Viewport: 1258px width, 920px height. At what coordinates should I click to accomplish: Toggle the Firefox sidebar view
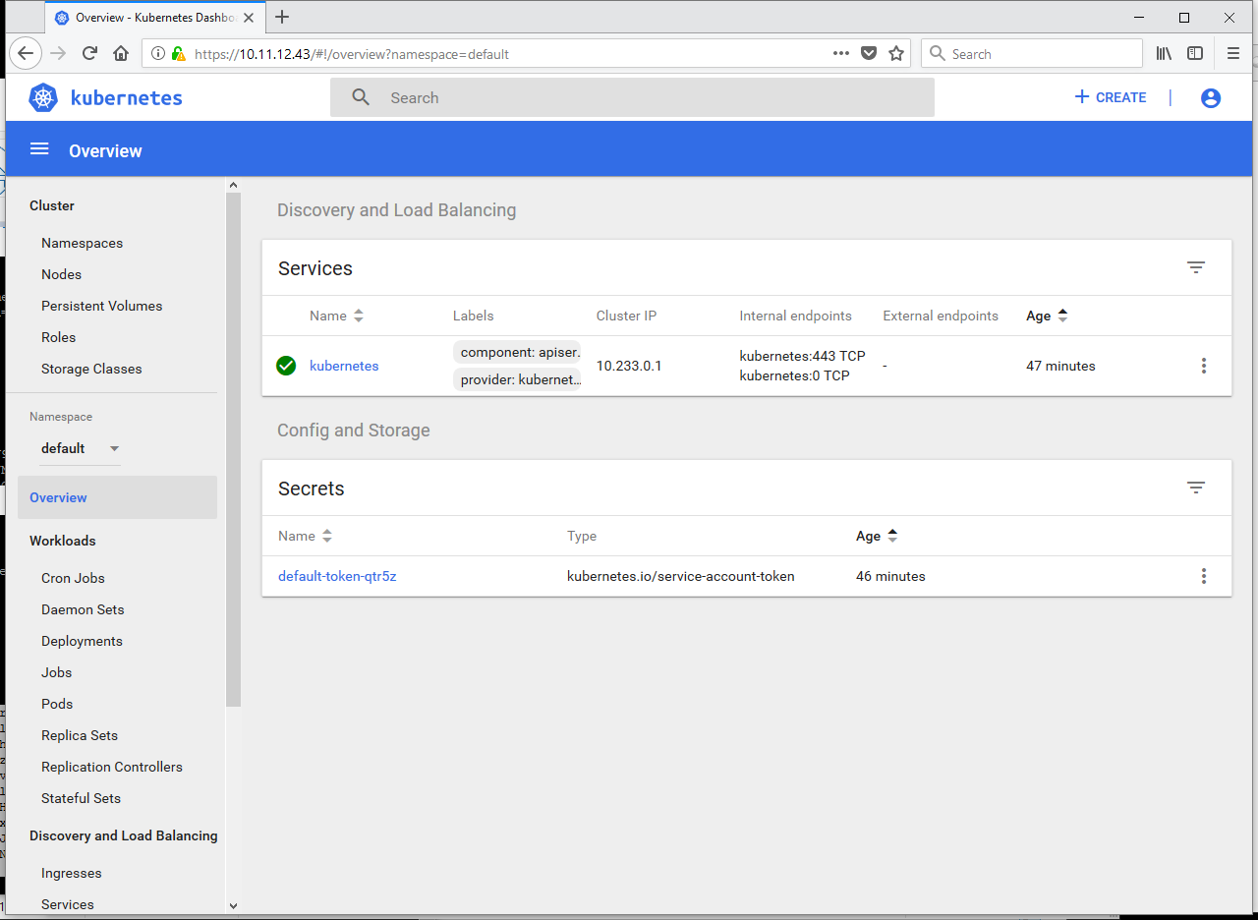pos(1195,54)
